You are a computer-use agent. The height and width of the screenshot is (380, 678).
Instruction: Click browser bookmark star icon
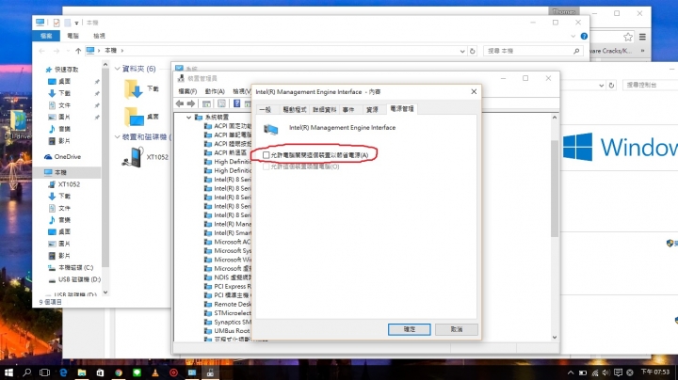click(628, 37)
